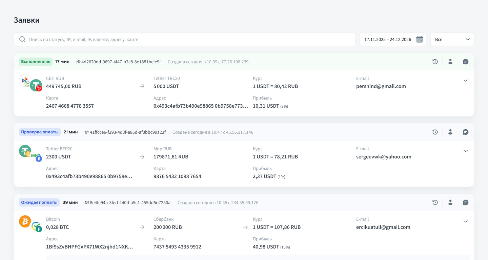Click the Заявки page heading

[27, 20]
